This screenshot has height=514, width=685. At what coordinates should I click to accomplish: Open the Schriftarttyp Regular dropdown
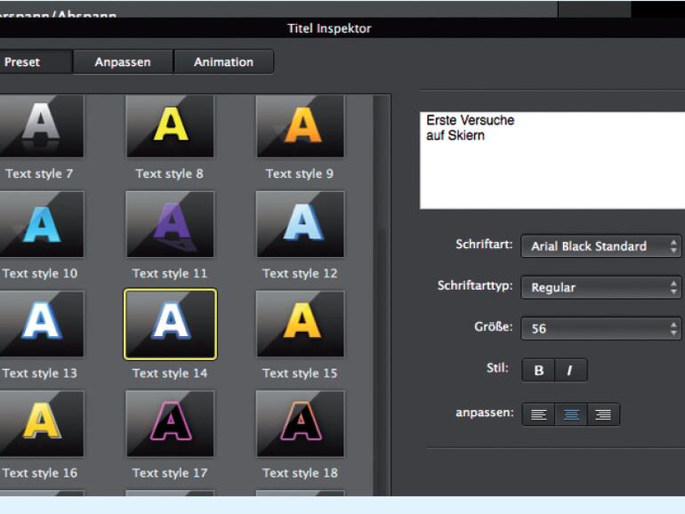pos(601,287)
